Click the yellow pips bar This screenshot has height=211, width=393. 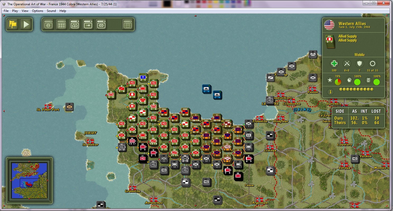pyautogui.click(x=356, y=89)
